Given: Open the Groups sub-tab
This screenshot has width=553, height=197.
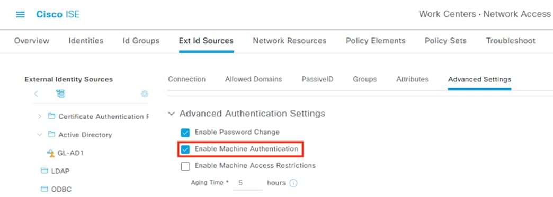Looking at the screenshot, I should tap(364, 79).
